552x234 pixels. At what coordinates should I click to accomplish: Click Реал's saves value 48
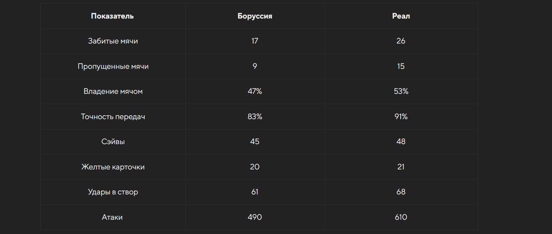click(401, 141)
